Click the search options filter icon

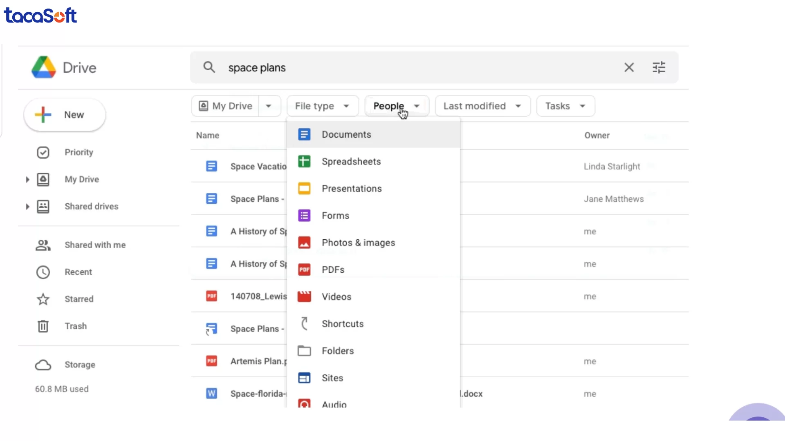[659, 67]
